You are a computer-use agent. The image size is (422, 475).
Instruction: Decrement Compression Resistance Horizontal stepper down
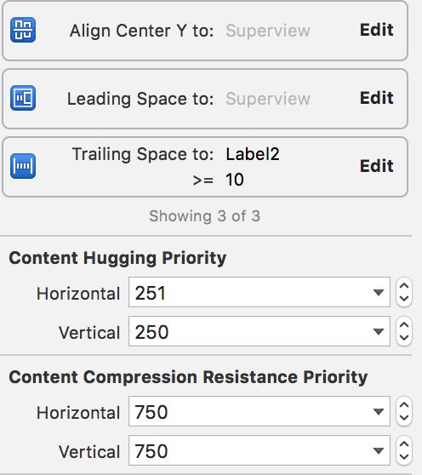point(404,417)
